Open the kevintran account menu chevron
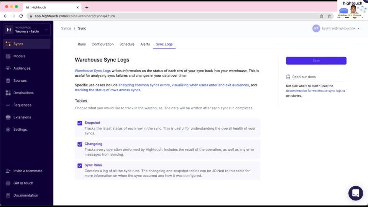The height and width of the screenshot is (207, 368). pyautogui.click(x=358, y=28)
